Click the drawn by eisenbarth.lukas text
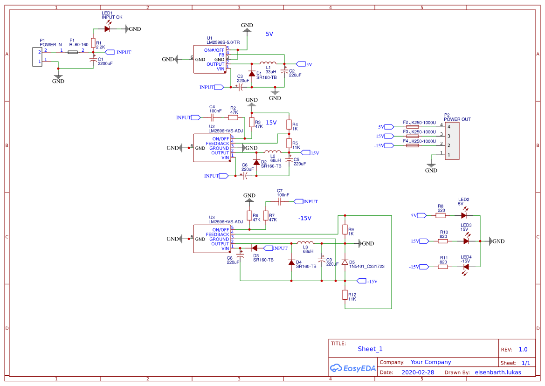Viewport: 545px width, 386px height. (498, 372)
